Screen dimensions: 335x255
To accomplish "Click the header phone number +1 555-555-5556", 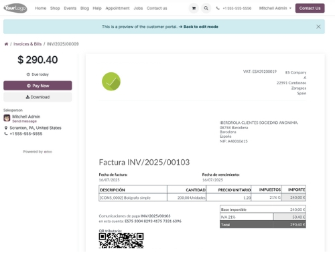I will pyautogui.click(x=237, y=8).
